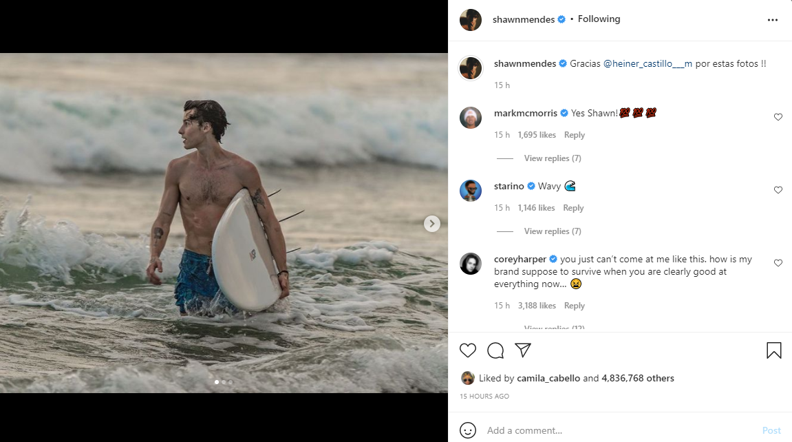792x442 pixels.
Task: Like starino's Wavy comment
Action: click(x=778, y=190)
